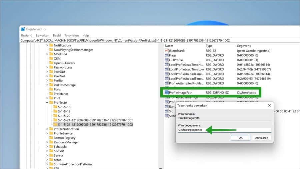Open the Beeld menu

57,35
